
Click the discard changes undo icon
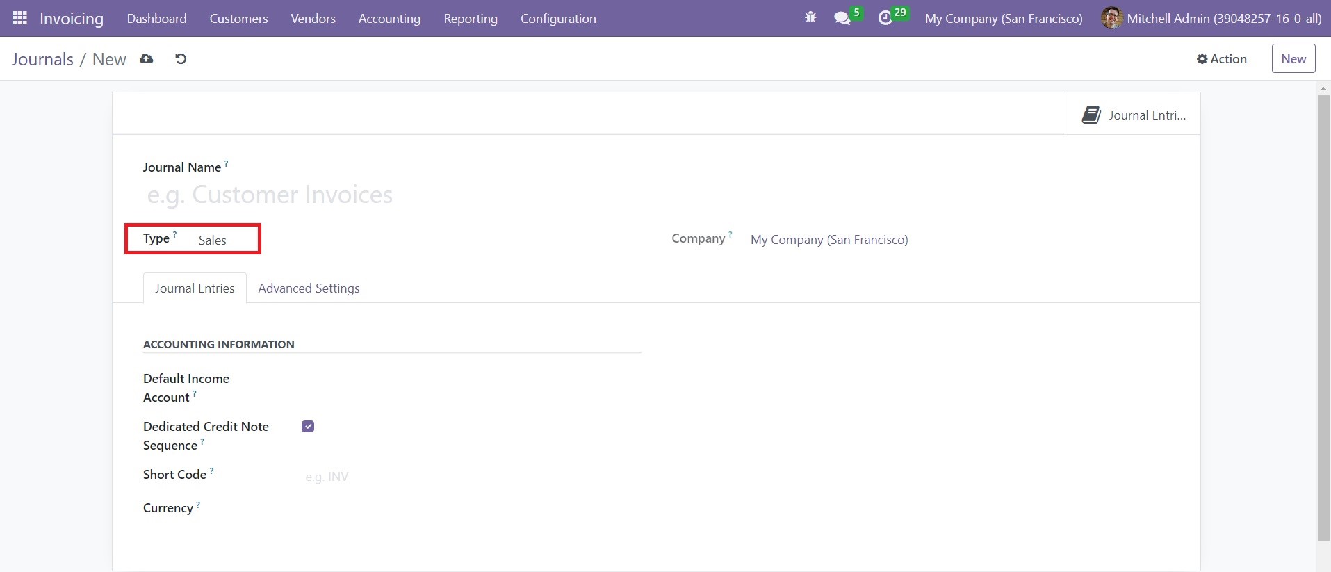pyautogui.click(x=181, y=59)
